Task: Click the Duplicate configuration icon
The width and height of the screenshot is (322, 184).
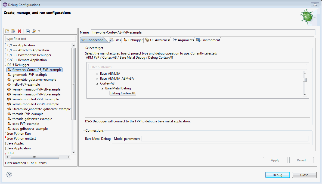Action: pos(13,31)
